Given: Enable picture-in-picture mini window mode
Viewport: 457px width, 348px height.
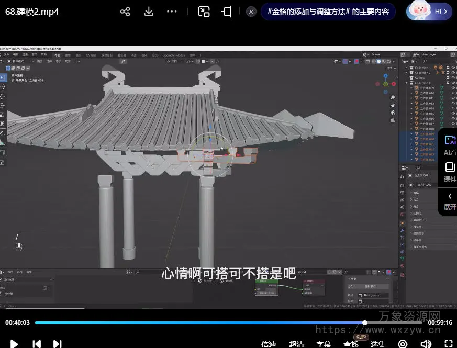Looking at the screenshot, I should pyautogui.click(x=204, y=12).
